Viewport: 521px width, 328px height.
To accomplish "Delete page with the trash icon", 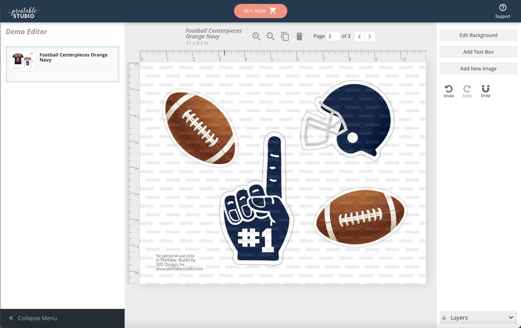I will click(299, 36).
